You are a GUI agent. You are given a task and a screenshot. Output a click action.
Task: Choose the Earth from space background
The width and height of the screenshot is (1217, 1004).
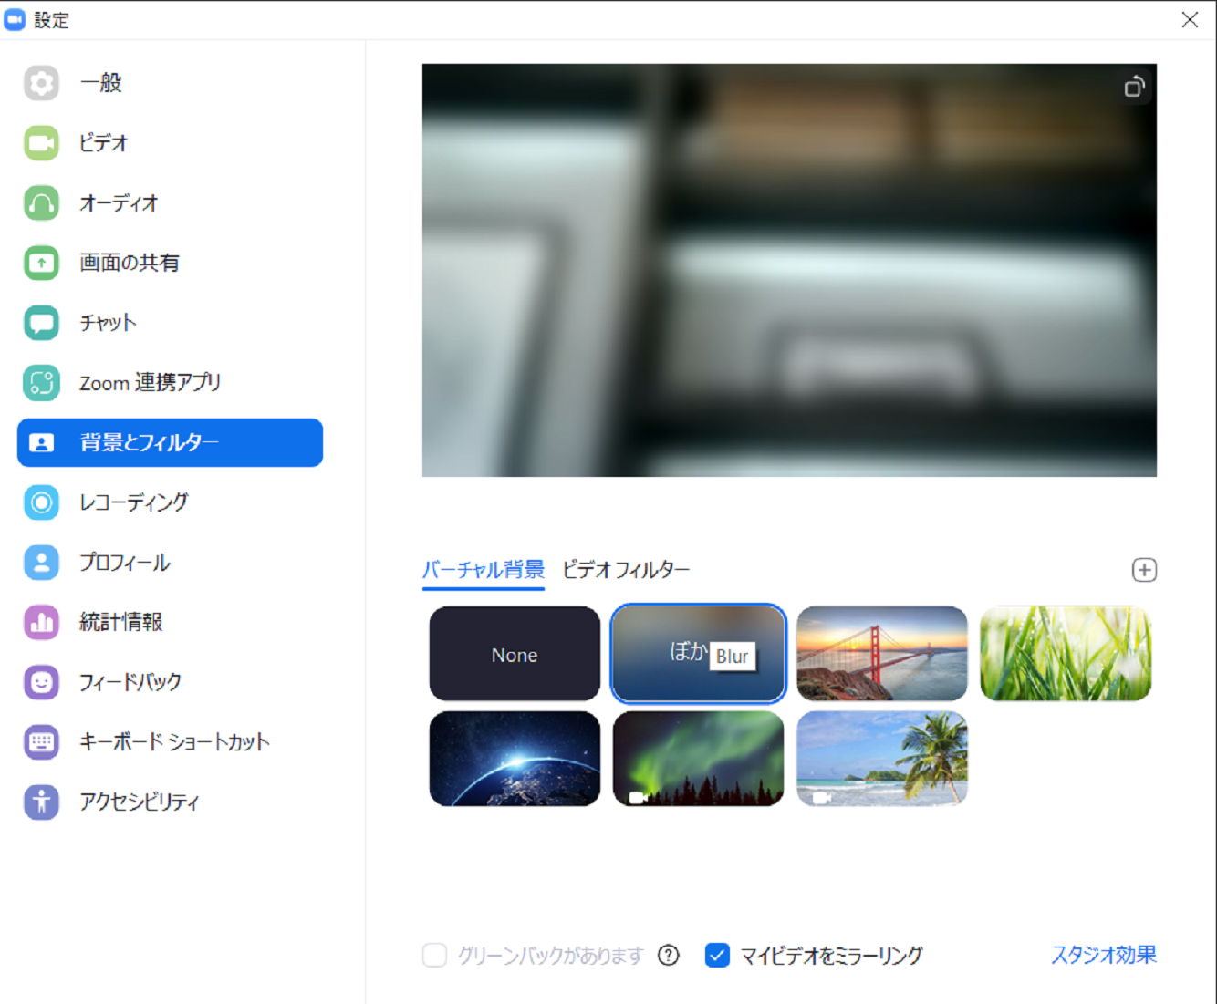point(515,759)
